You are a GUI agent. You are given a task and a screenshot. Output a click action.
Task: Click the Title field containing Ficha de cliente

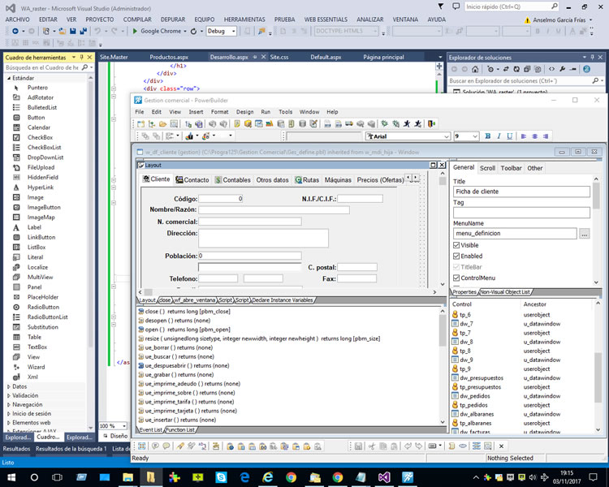(x=521, y=192)
